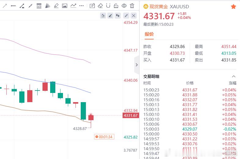Click the large 4331.67 headline price

159,16
